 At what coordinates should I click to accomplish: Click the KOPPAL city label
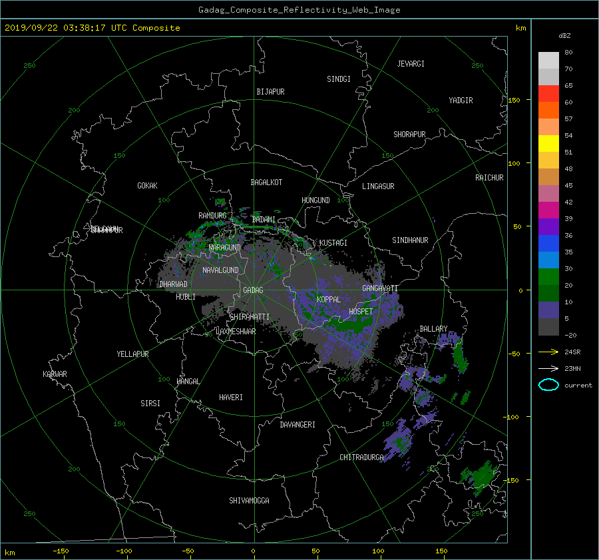click(x=329, y=299)
